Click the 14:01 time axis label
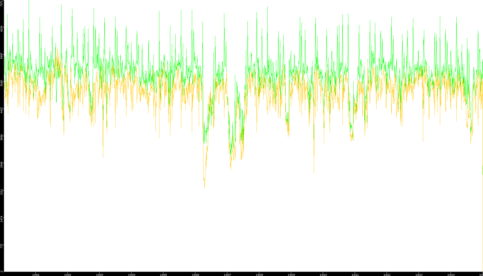The height and width of the screenshot is (276, 483). point(36,275)
